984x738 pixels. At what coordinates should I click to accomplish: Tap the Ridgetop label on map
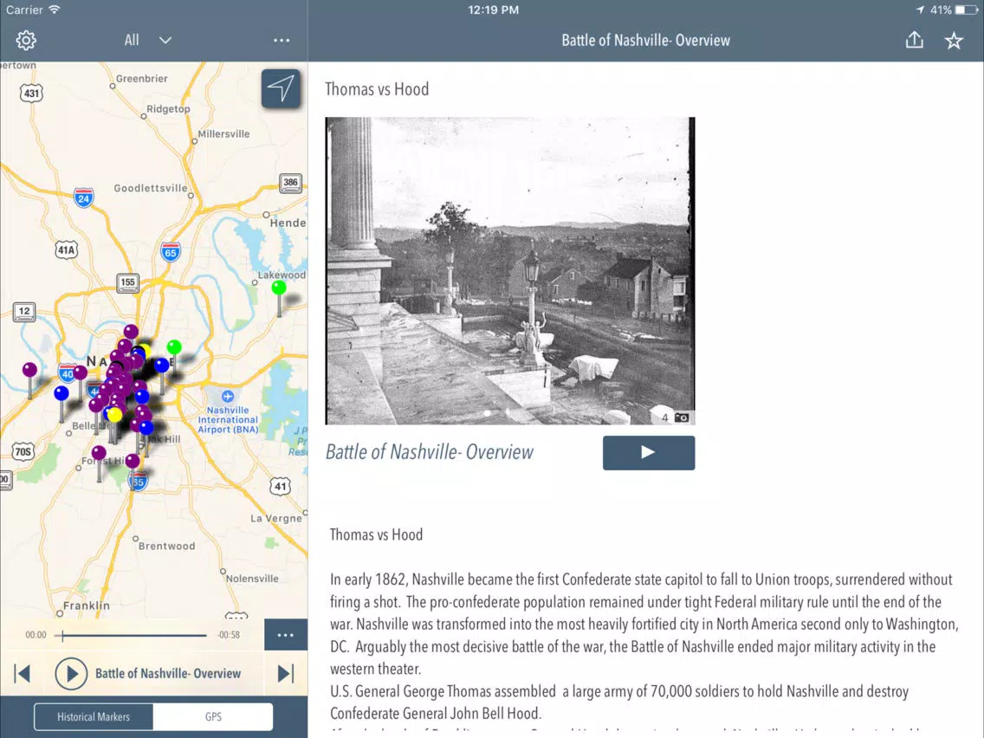click(x=168, y=108)
